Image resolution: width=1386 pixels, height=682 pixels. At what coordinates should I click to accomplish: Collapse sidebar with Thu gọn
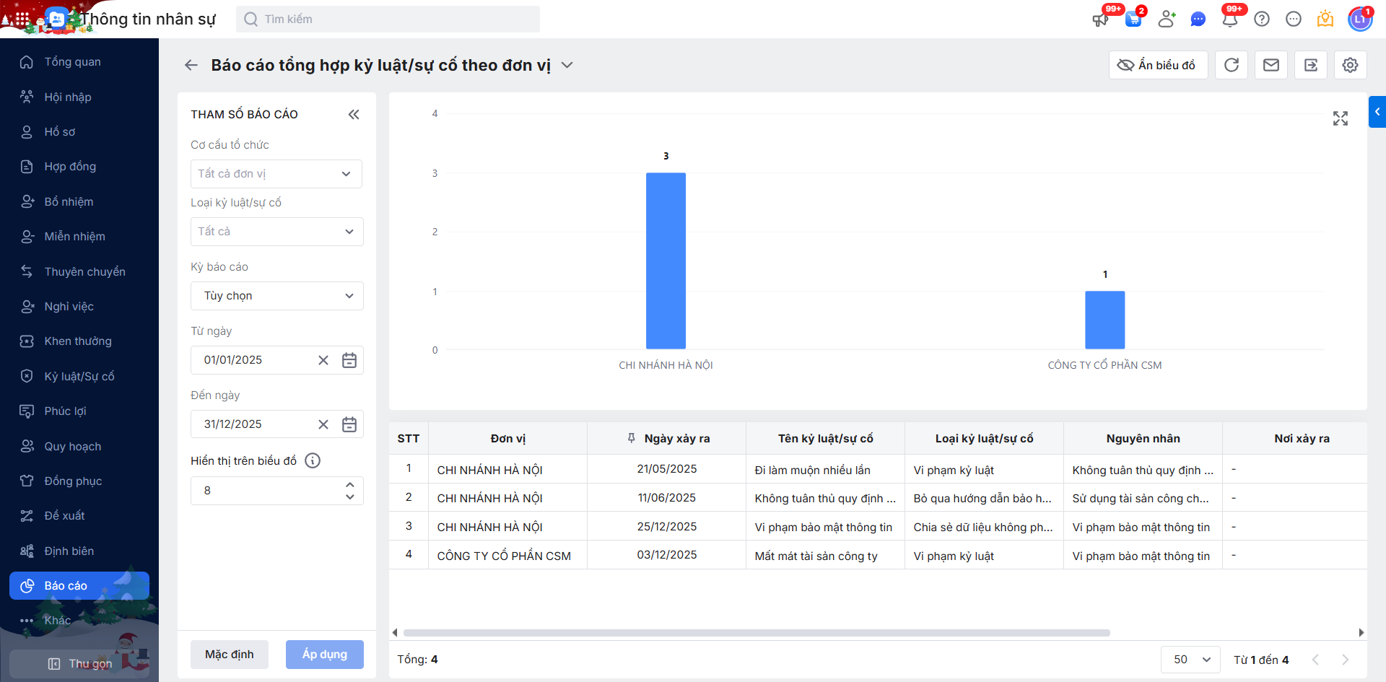coord(79,663)
